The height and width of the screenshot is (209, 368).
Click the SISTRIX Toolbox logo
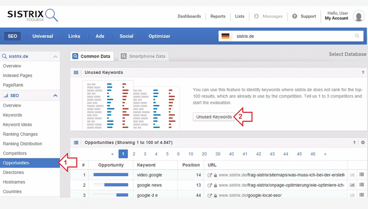pos(33,15)
